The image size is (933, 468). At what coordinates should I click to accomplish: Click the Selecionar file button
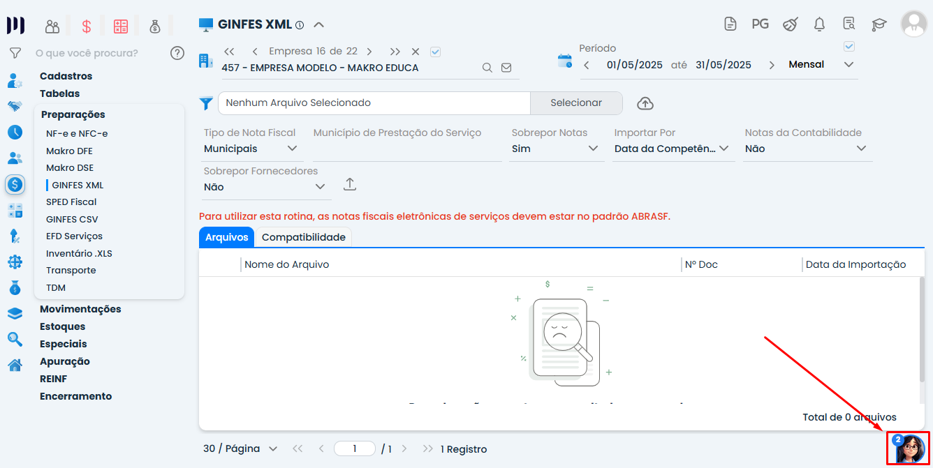[x=575, y=103]
